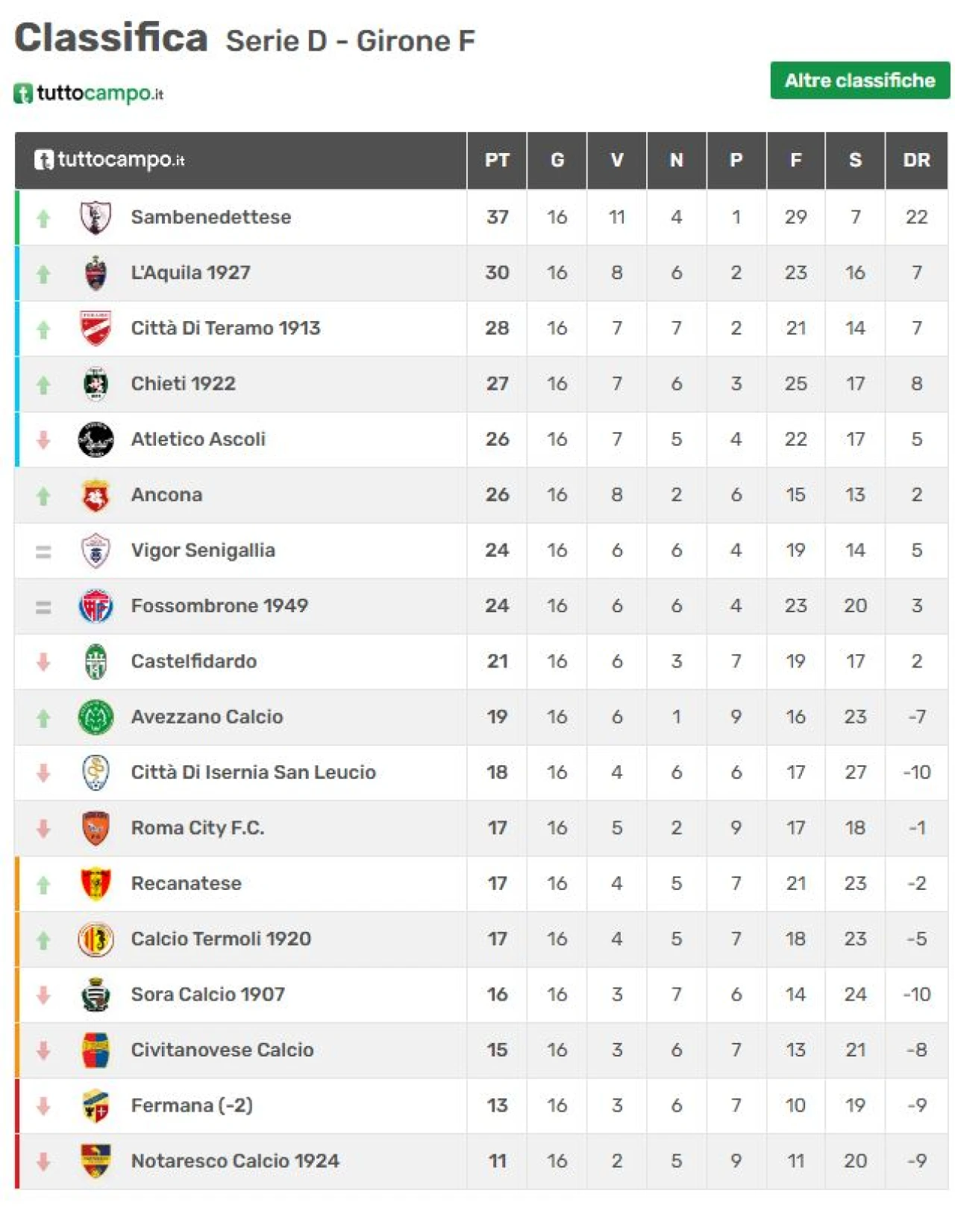The width and height of the screenshot is (955, 1211).
Task: Click the Fossombrone 1949 team logo
Action: tap(95, 605)
